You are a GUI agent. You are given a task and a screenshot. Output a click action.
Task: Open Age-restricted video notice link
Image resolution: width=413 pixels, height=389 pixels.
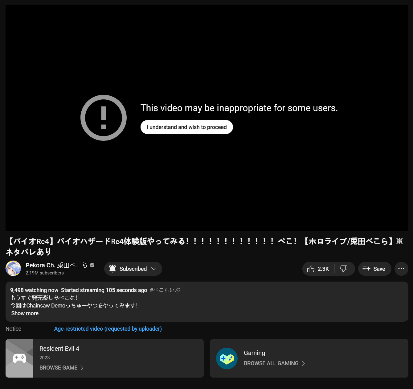pyautogui.click(x=108, y=329)
